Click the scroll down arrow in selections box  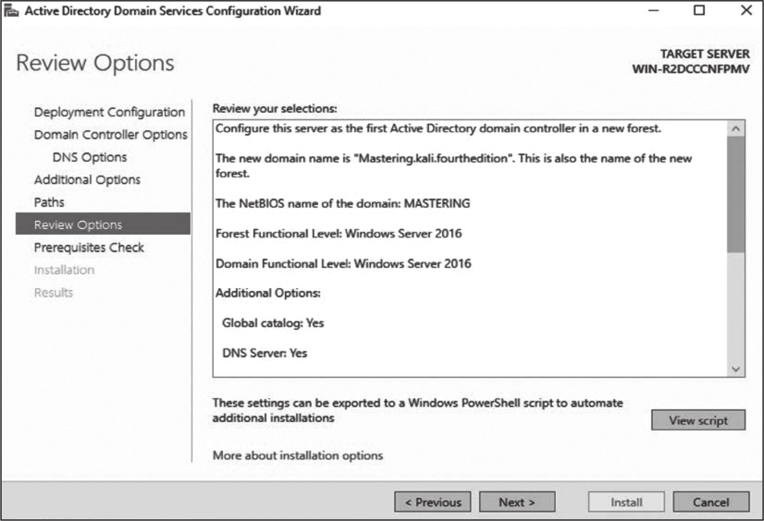[736, 369]
